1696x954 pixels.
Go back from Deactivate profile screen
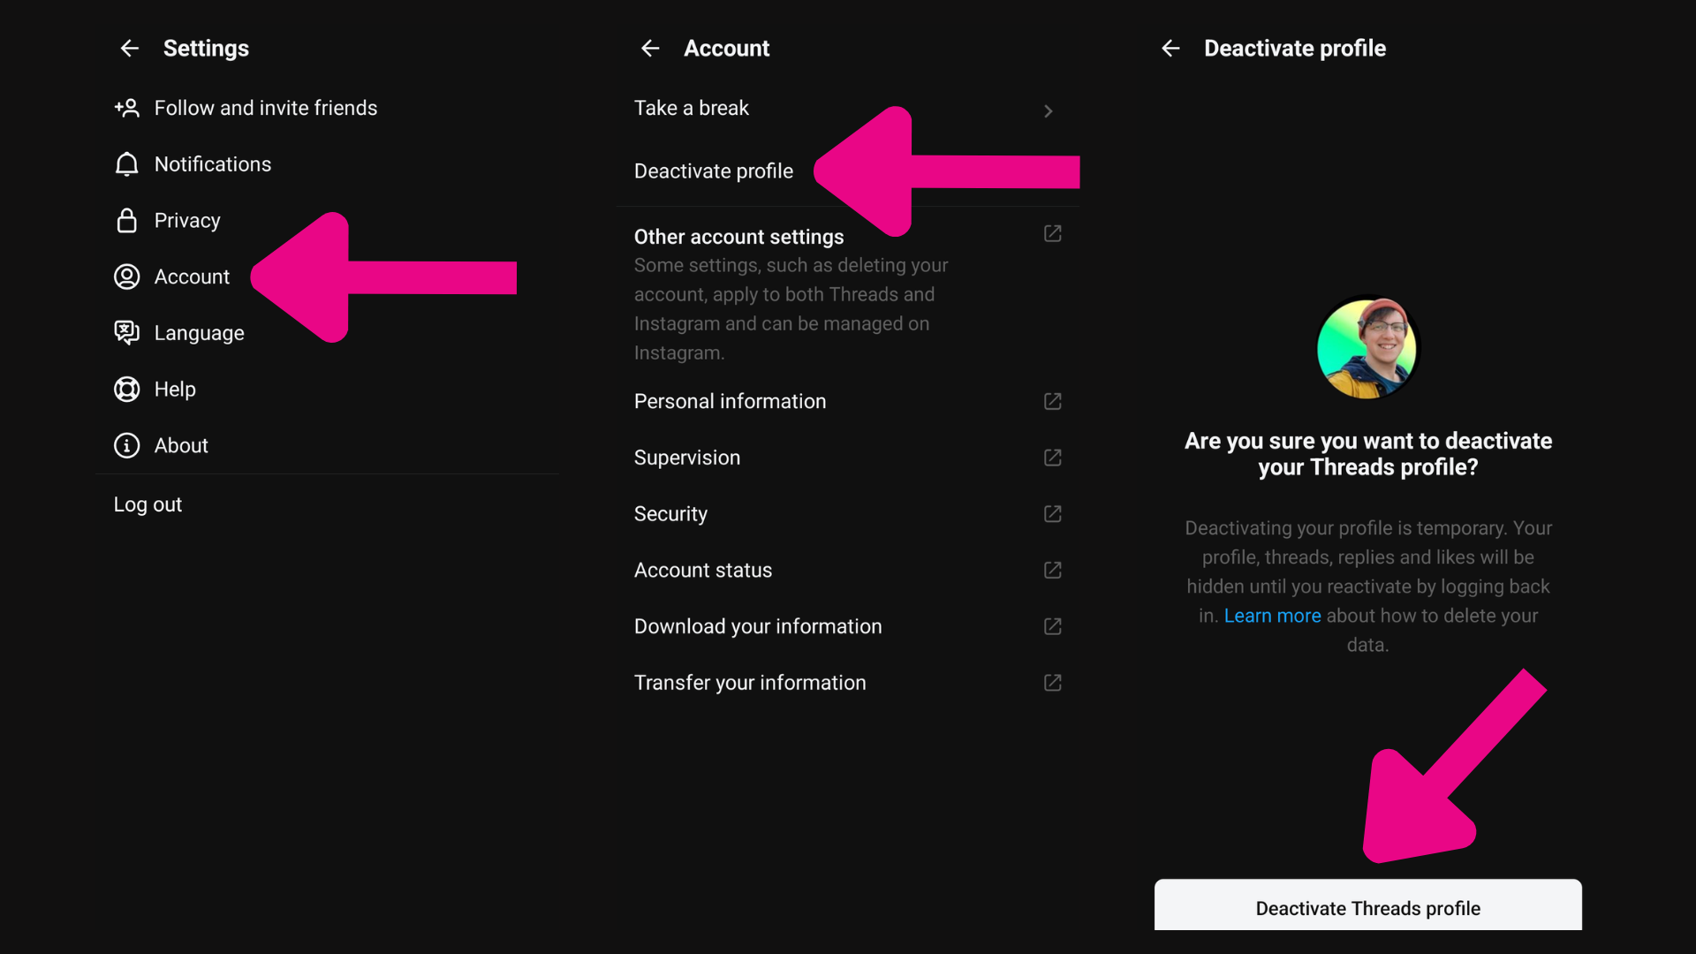click(x=1170, y=49)
